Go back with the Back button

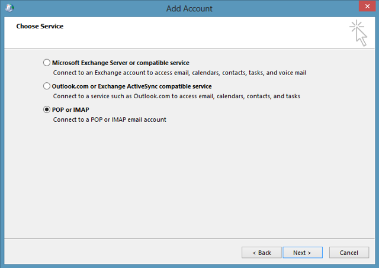coord(261,253)
